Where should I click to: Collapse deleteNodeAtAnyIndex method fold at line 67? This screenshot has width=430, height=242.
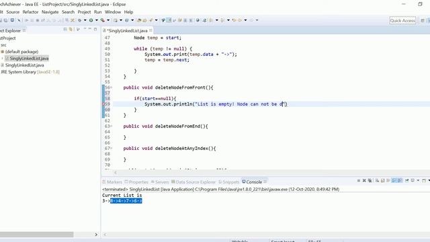click(x=112, y=149)
